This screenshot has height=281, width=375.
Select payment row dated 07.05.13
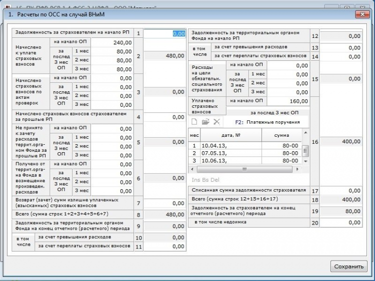[244, 153]
